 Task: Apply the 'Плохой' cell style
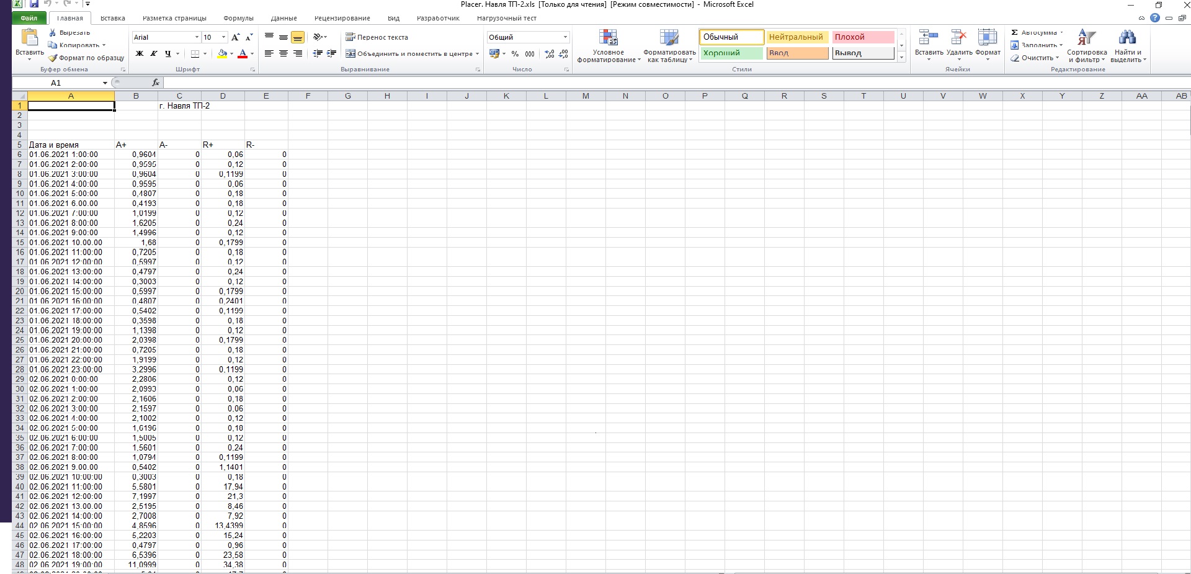pos(862,37)
